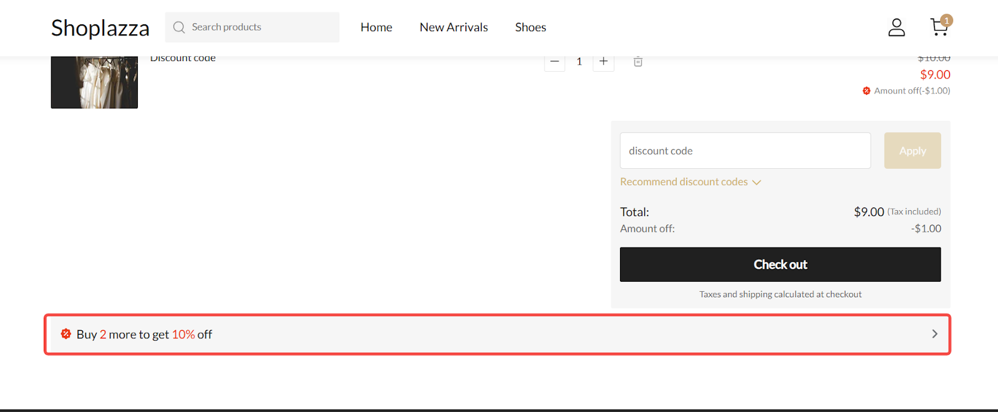Image resolution: width=998 pixels, height=412 pixels.
Task: Click the magnifying glass search icon
Action: tap(179, 27)
